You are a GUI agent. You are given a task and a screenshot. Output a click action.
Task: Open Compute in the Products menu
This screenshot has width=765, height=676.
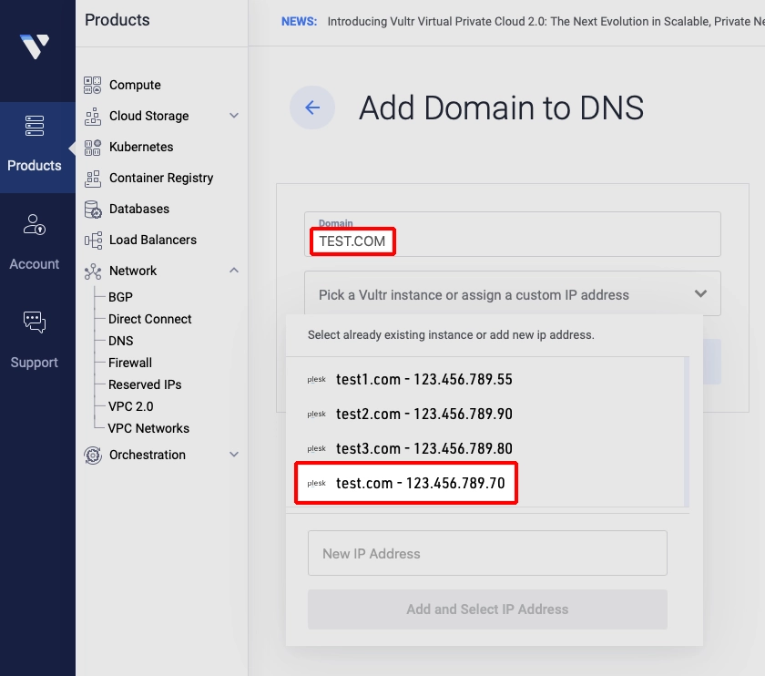click(x=135, y=85)
